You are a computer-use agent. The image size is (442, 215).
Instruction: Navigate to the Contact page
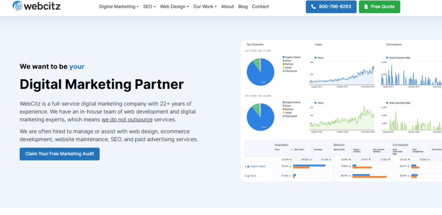(260, 6)
